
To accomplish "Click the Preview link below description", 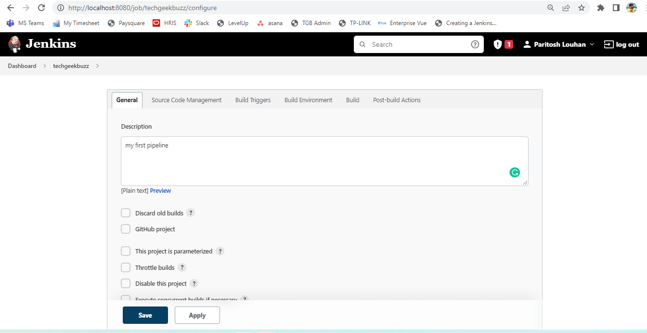I will [x=160, y=191].
